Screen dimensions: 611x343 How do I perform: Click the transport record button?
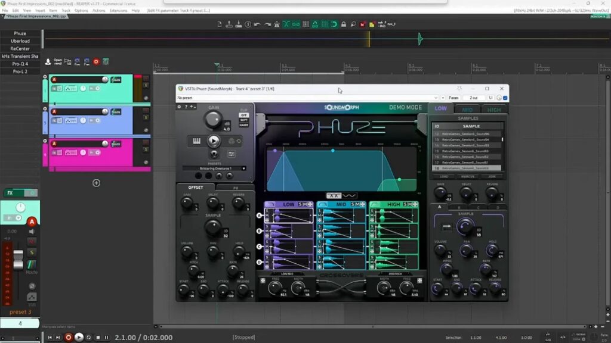pyautogui.click(x=68, y=338)
